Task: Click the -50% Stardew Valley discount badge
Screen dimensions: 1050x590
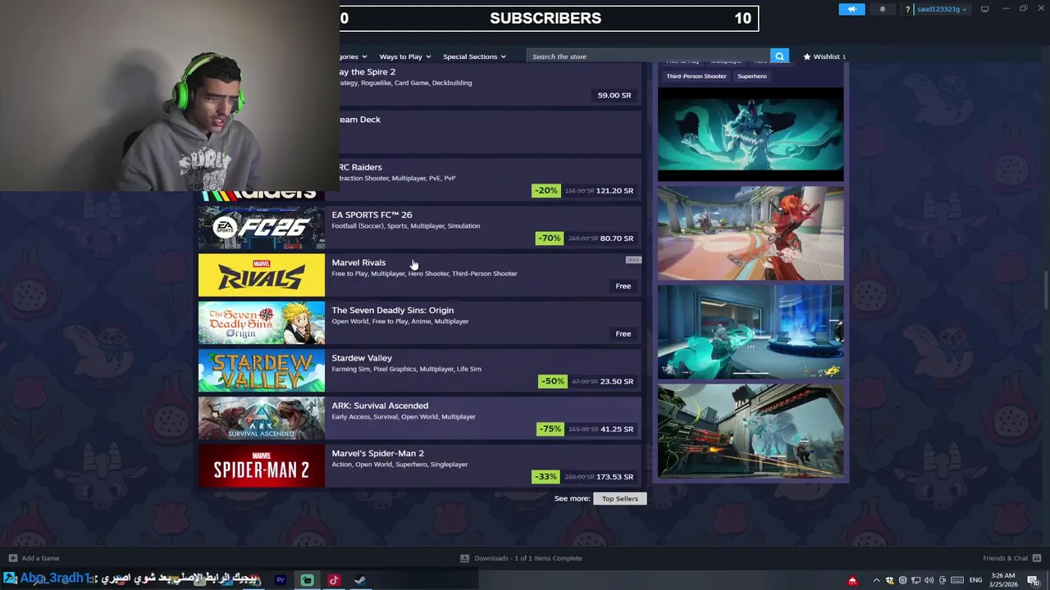Action: 553,381
